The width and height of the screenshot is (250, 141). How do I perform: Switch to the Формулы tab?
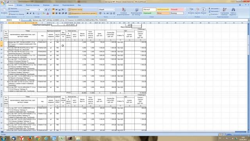coord(46,5)
